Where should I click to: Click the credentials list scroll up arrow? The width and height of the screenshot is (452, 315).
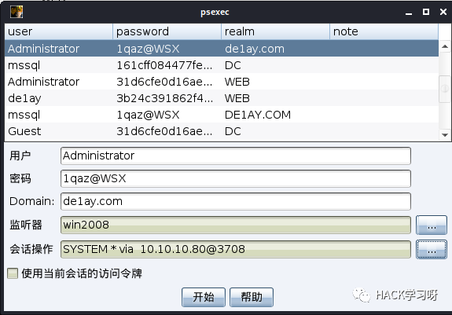point(445,46)
